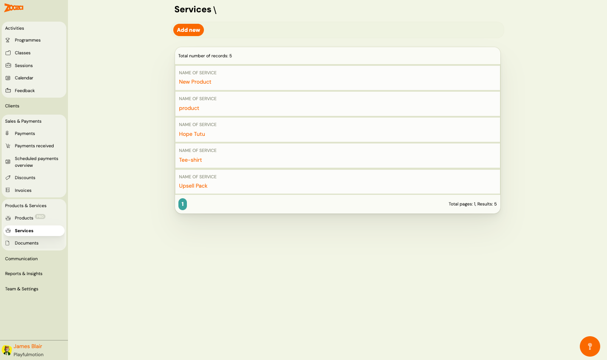Viewport: 607px width, 360px height.
Task: Click the Discounts tag icon
Action: tap(8, 177)
